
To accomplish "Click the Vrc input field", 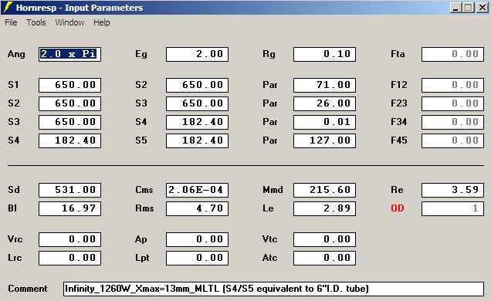I will (x=69, y=239).
